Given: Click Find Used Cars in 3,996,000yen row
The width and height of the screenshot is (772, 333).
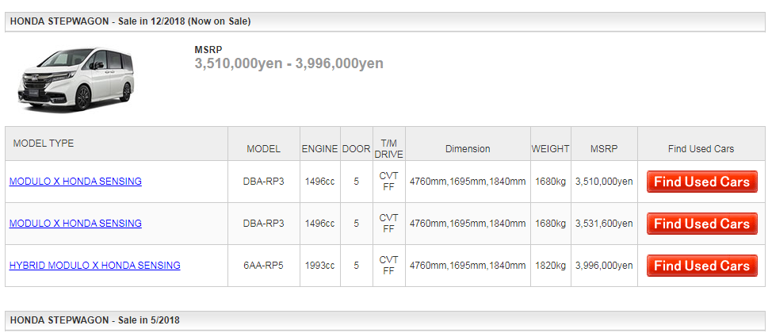Looking at the screenshot, I should (x=701, y=266).
